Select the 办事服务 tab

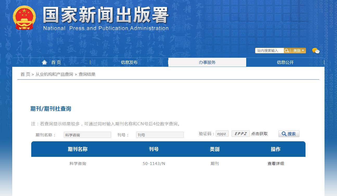(x=207, y=62)
